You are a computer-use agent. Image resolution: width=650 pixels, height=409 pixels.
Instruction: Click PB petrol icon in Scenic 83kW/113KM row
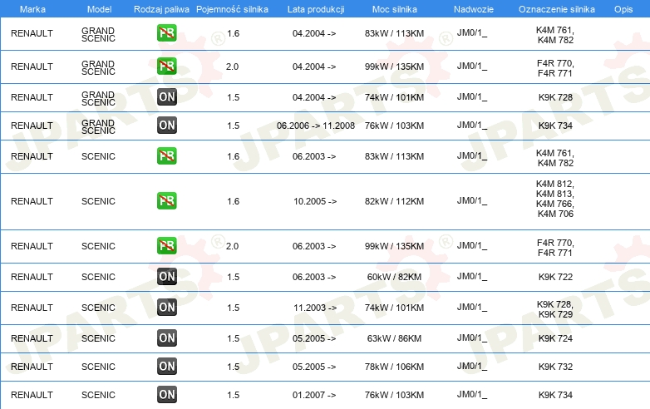click(166, 156)
